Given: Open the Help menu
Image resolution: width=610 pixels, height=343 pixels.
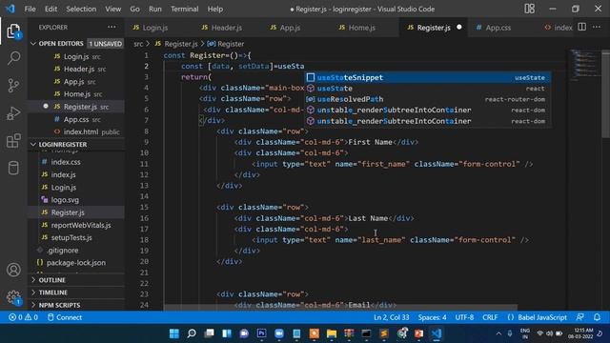Looking at the screenshot, I should point(215,9).
